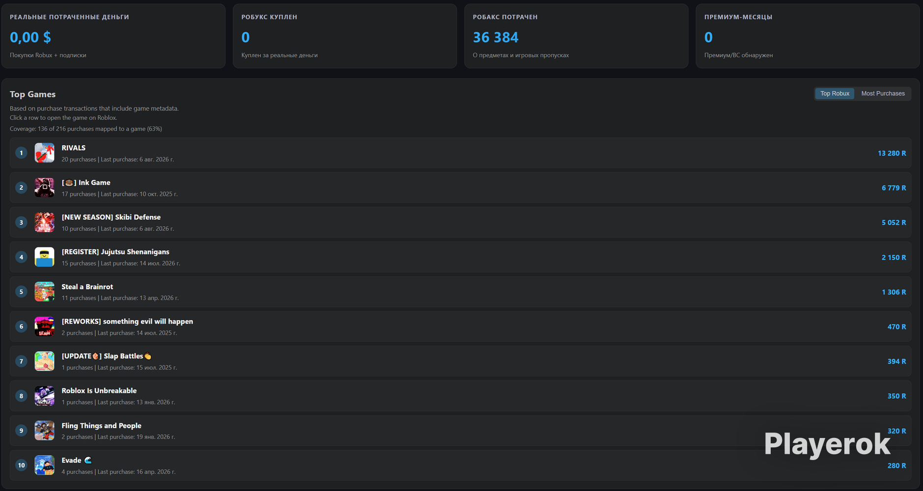
Task: Click the '1 306 R' amount for Steal a Brainrot
Action: click(894, 292)
